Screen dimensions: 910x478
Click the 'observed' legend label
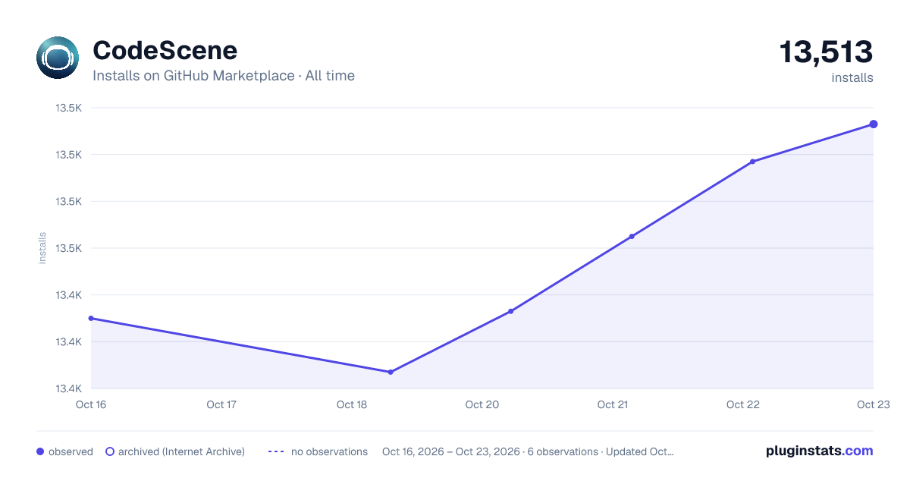coord(71,451)
